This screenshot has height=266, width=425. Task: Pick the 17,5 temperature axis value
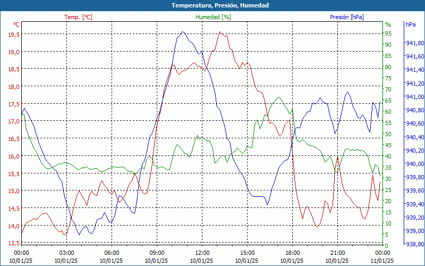[x=14, y=104]
